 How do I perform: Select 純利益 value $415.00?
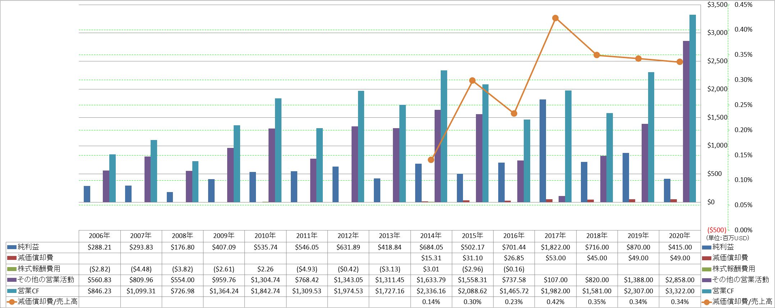tap(680, 247)
